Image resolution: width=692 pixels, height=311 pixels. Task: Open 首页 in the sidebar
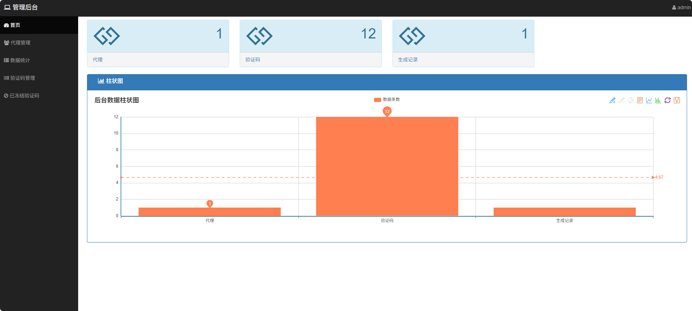[x=39, y=25]
